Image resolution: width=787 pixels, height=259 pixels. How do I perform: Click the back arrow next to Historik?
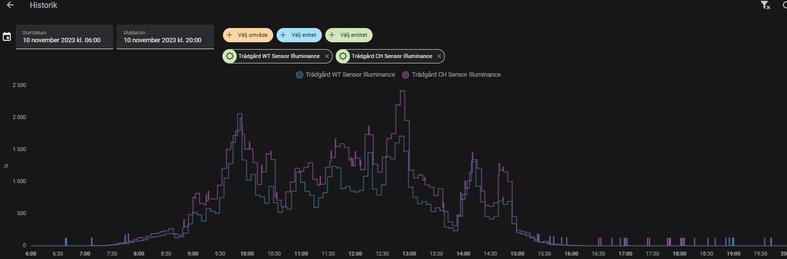(x=10, y=5)
